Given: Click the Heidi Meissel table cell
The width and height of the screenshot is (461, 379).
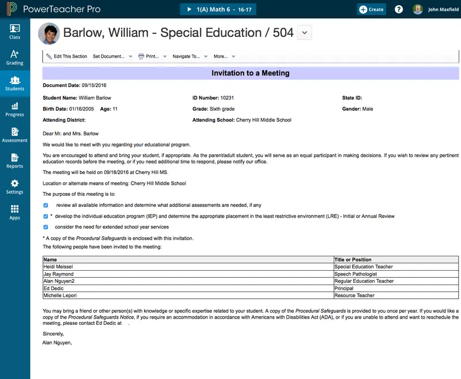Looking at the screenshot, I should pyautogui.click(x=188, y=267).
